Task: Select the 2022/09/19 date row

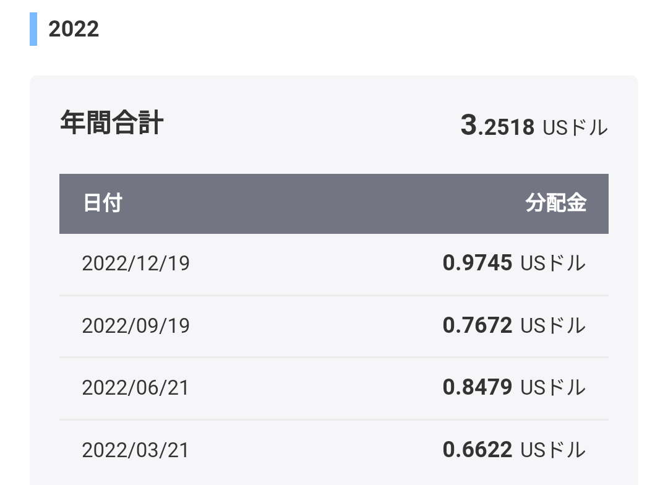Action: (x=333, y=326)
